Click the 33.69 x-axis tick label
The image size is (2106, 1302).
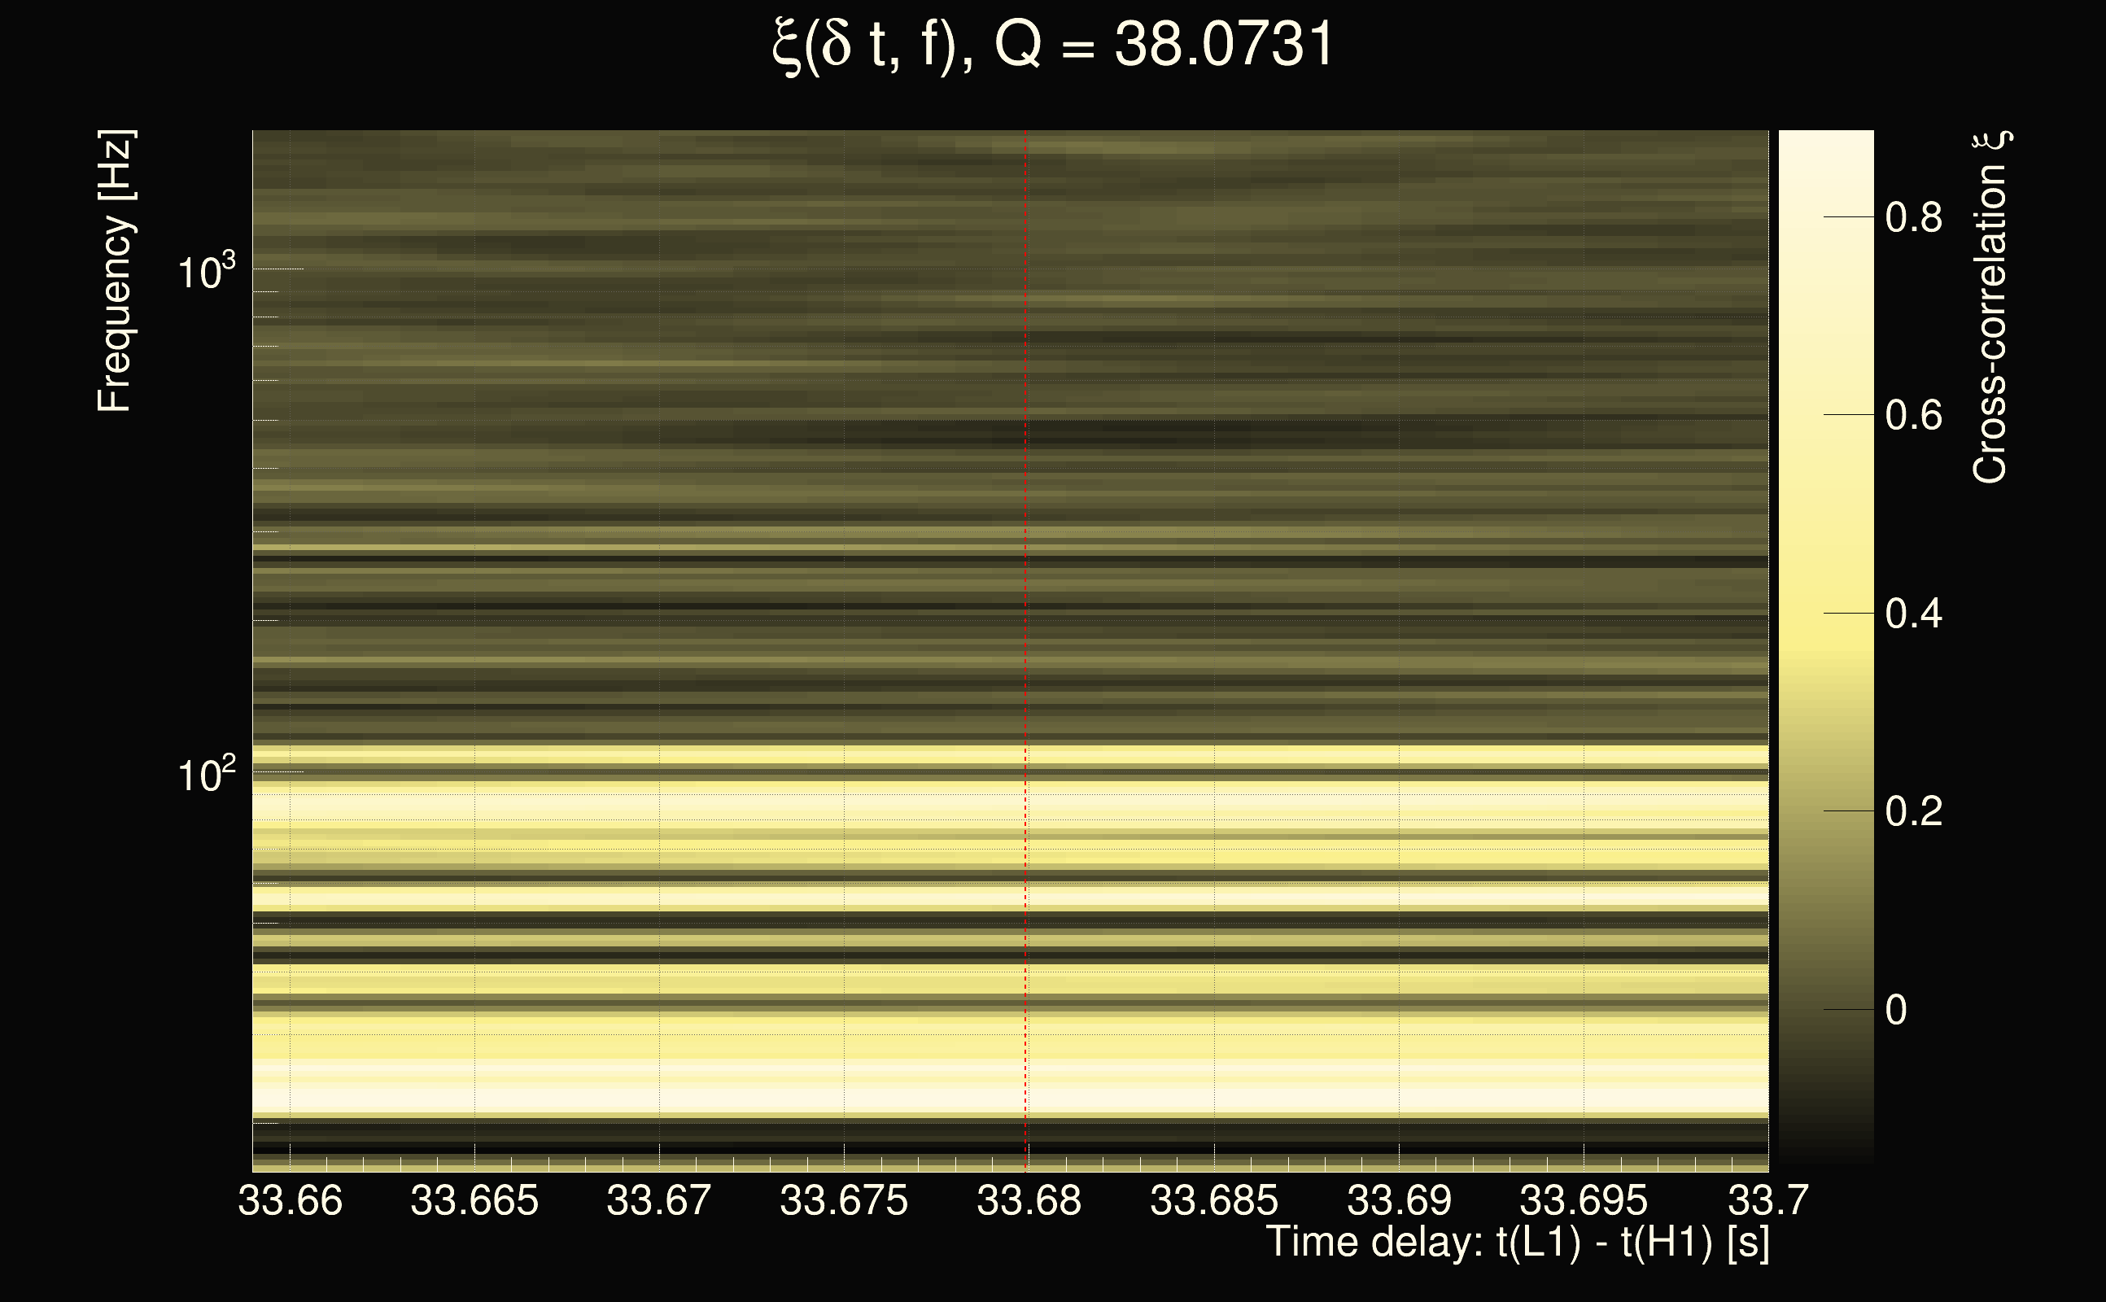point(1399,1200)
